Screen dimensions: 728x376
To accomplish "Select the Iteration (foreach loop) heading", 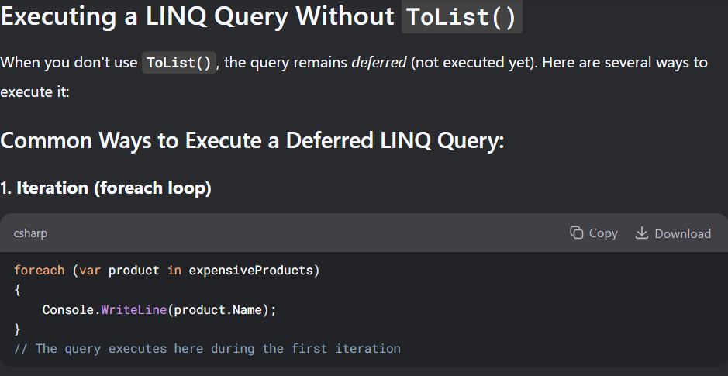I will click(x=106, y=188).
